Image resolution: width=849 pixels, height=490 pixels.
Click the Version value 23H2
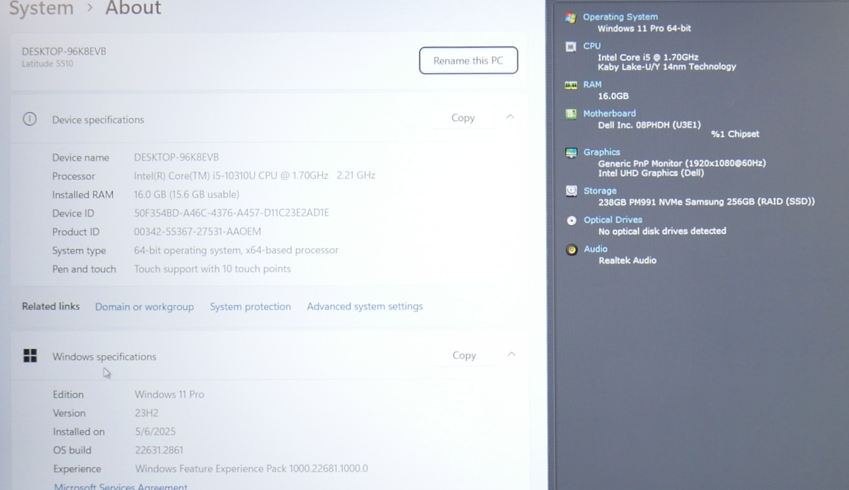click(x=146, y=413)
